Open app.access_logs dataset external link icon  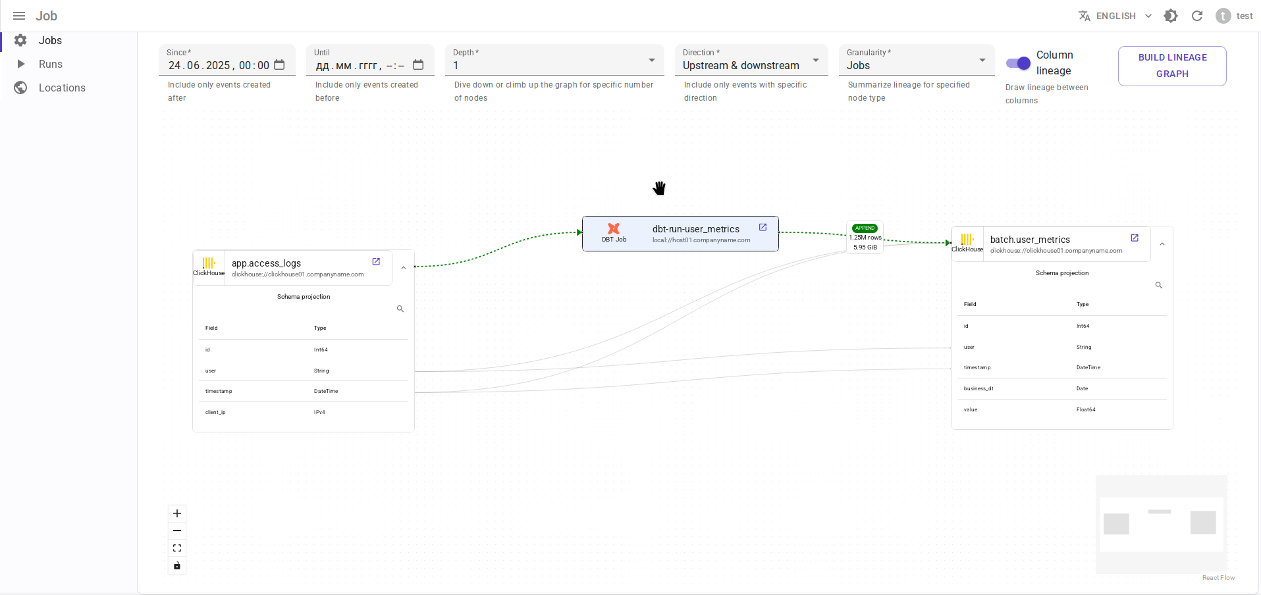click(376, 261)
